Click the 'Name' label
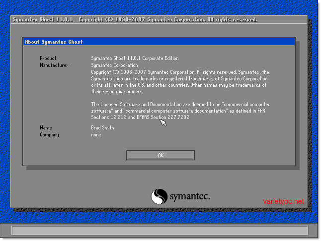Screen dimensions: 321x241 click(46, 127)
